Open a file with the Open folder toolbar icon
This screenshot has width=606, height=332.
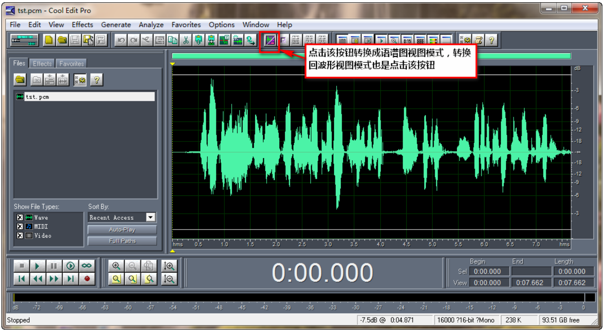(61, 40)
